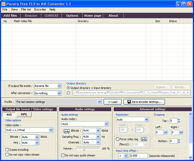The width and height of the screenshot is (194, 161).
Task: Switch to the MPG format tab
Action: pyautogui.click(x=24, y=114)
